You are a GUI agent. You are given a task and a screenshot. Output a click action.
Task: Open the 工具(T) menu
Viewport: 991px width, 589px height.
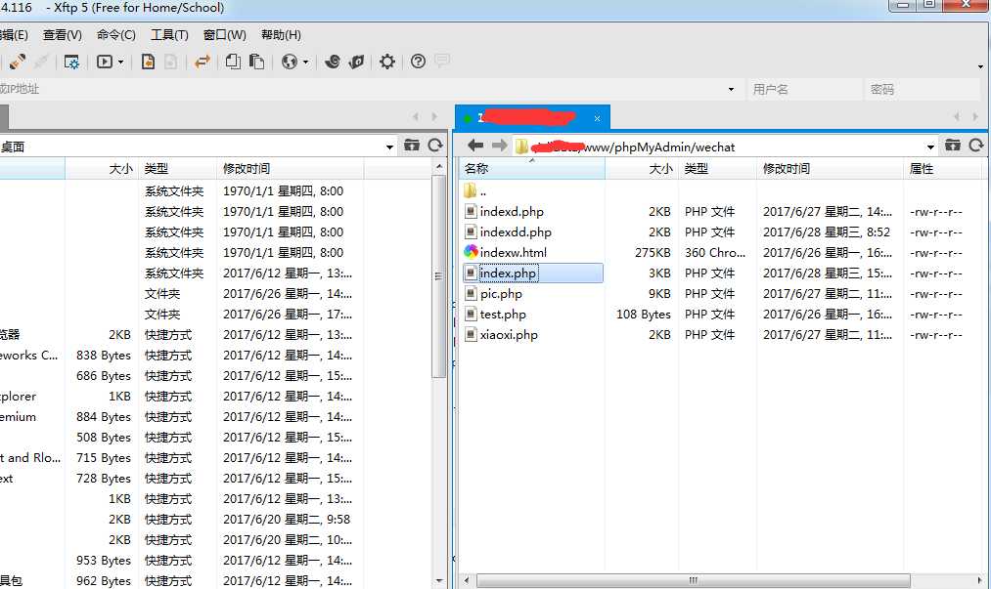pyautogui.click(x=169, y=35)
